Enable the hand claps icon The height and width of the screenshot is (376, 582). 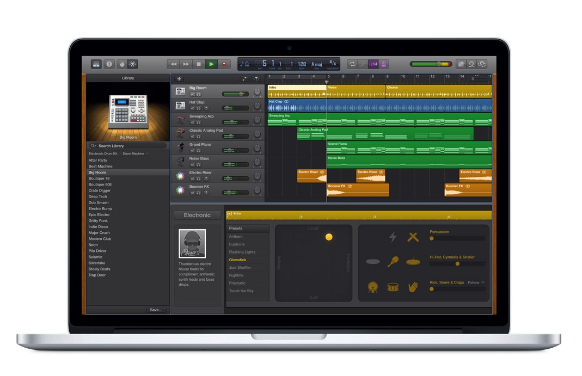coord(413,287)
